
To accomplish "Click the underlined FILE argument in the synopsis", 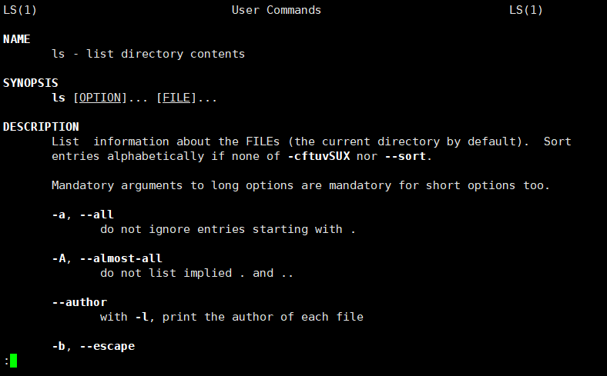I will [176, 98].
